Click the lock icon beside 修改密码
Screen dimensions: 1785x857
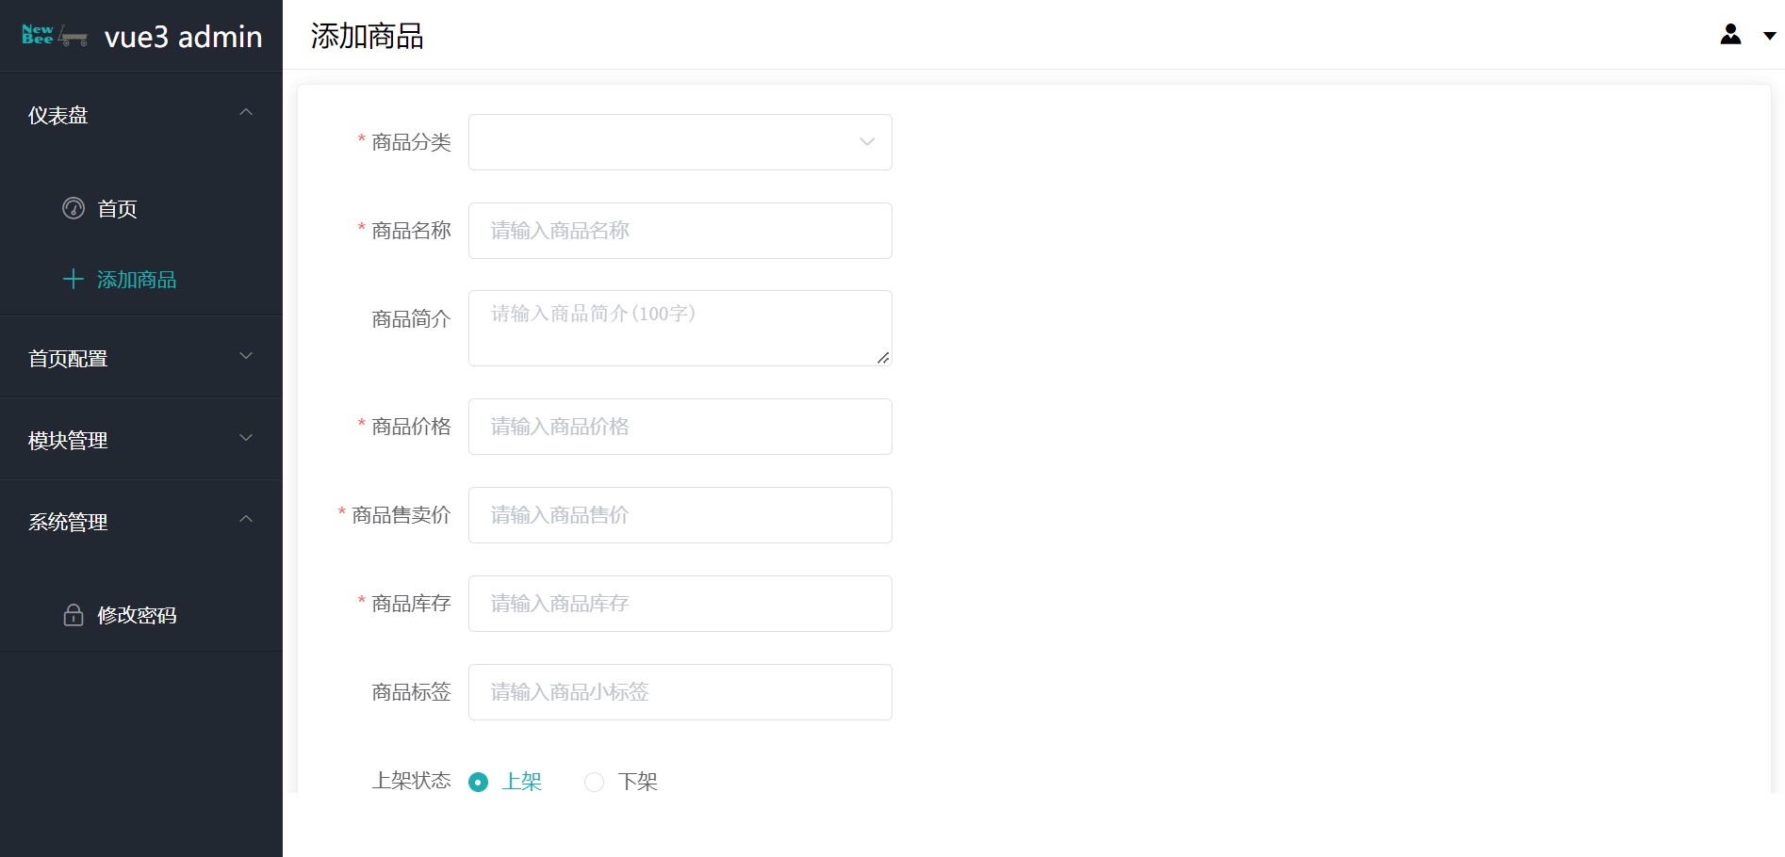74,615
